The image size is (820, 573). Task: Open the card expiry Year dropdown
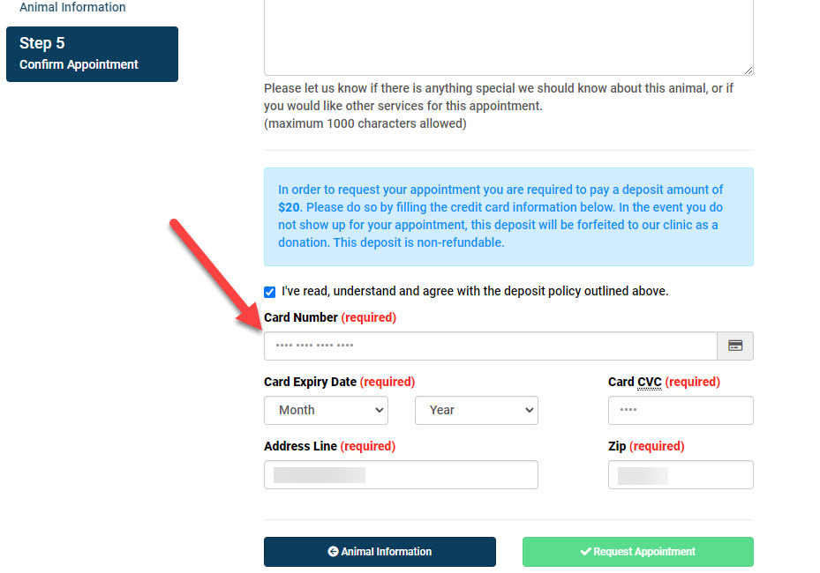(476, 410)
